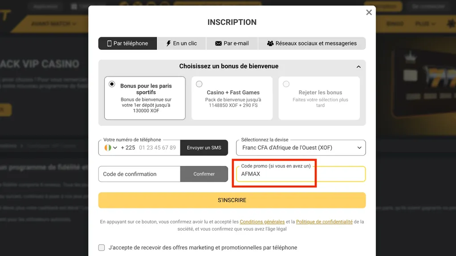
Task: Collapse the welcome bonus section chevron
Action: point(358,66)
